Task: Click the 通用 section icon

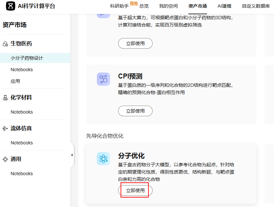Action: click(x=5, y=159)
